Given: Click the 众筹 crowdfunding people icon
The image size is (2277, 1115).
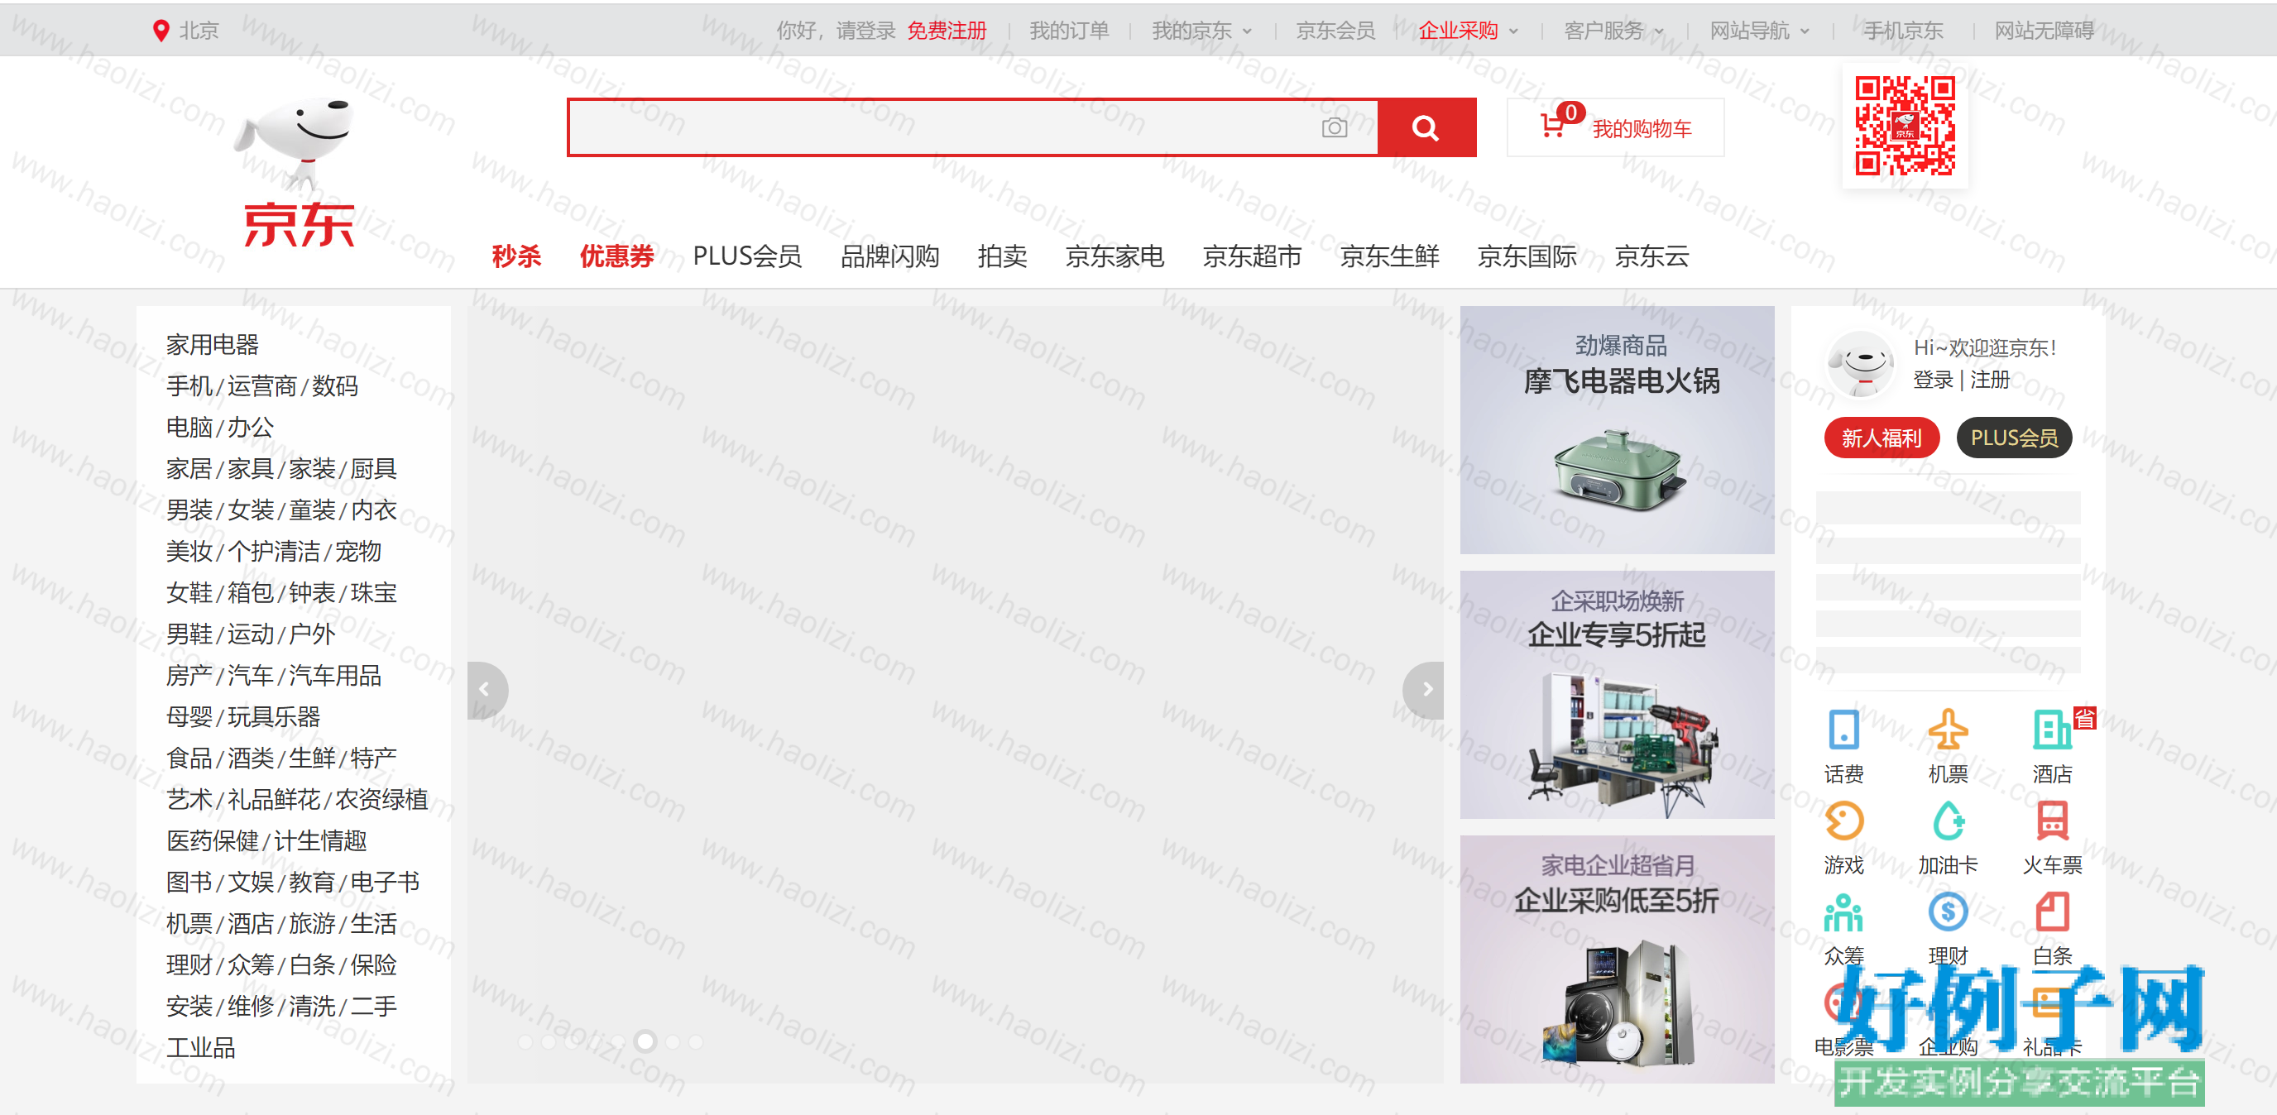Looking at the screenshot, I should coord(1843,912).
